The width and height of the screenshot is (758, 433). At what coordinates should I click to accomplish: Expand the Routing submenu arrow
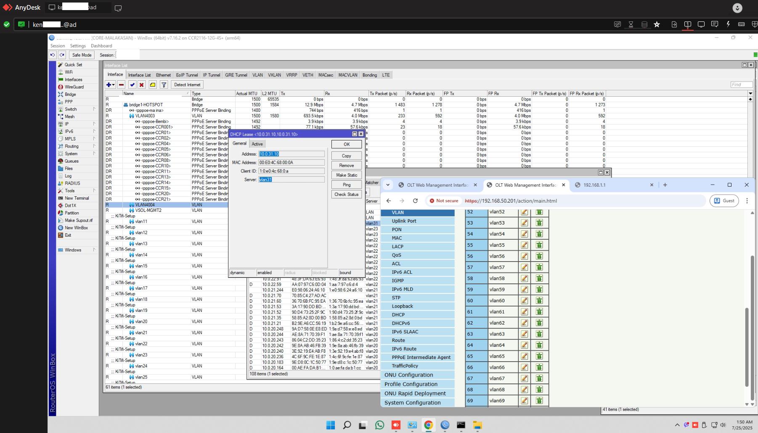(94, 146)
